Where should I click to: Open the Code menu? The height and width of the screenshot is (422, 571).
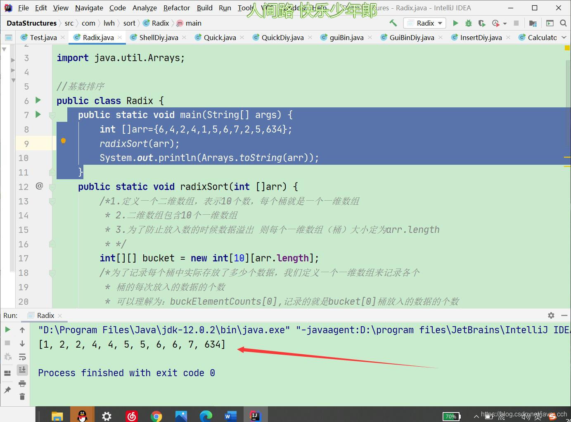coord(118,8)
